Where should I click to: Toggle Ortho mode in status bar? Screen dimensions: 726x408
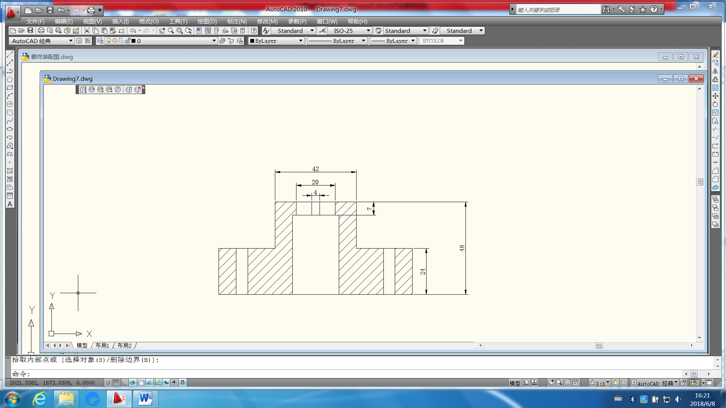tap(124, 383)
